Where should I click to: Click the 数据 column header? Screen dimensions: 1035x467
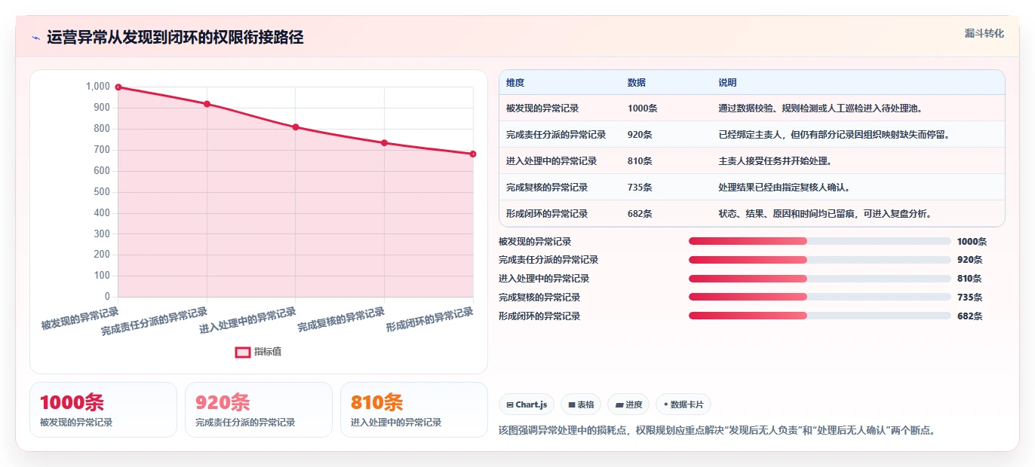coord(637,83)
